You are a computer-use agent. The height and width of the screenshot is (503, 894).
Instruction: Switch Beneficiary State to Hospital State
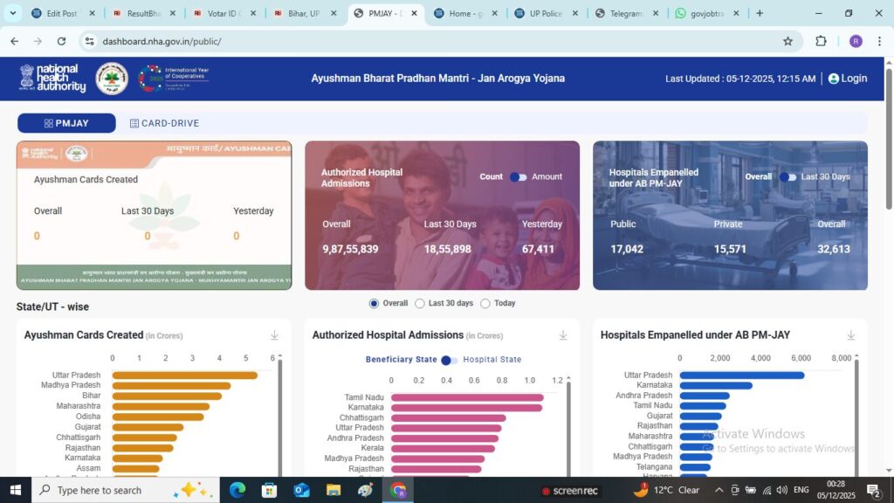coord(450,360)
